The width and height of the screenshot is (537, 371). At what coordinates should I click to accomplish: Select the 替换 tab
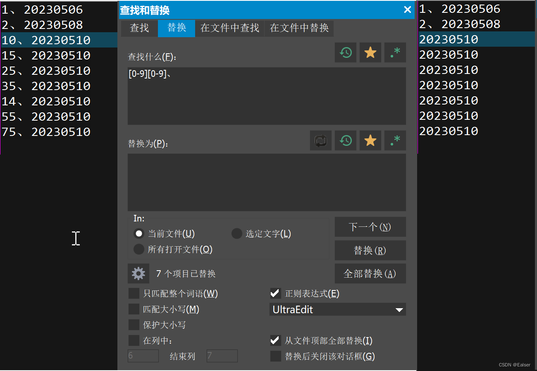[177, 28]
